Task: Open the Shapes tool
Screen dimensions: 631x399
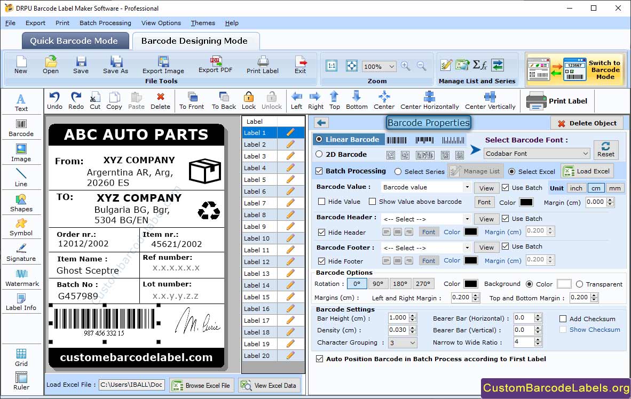Action: coord(21,203)
